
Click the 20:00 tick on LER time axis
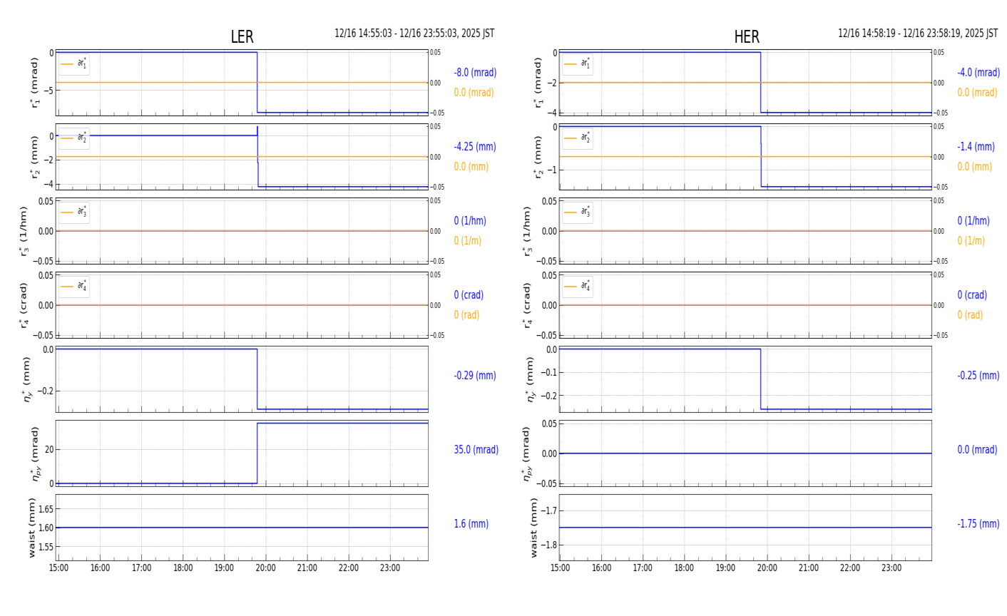(266, 568)
